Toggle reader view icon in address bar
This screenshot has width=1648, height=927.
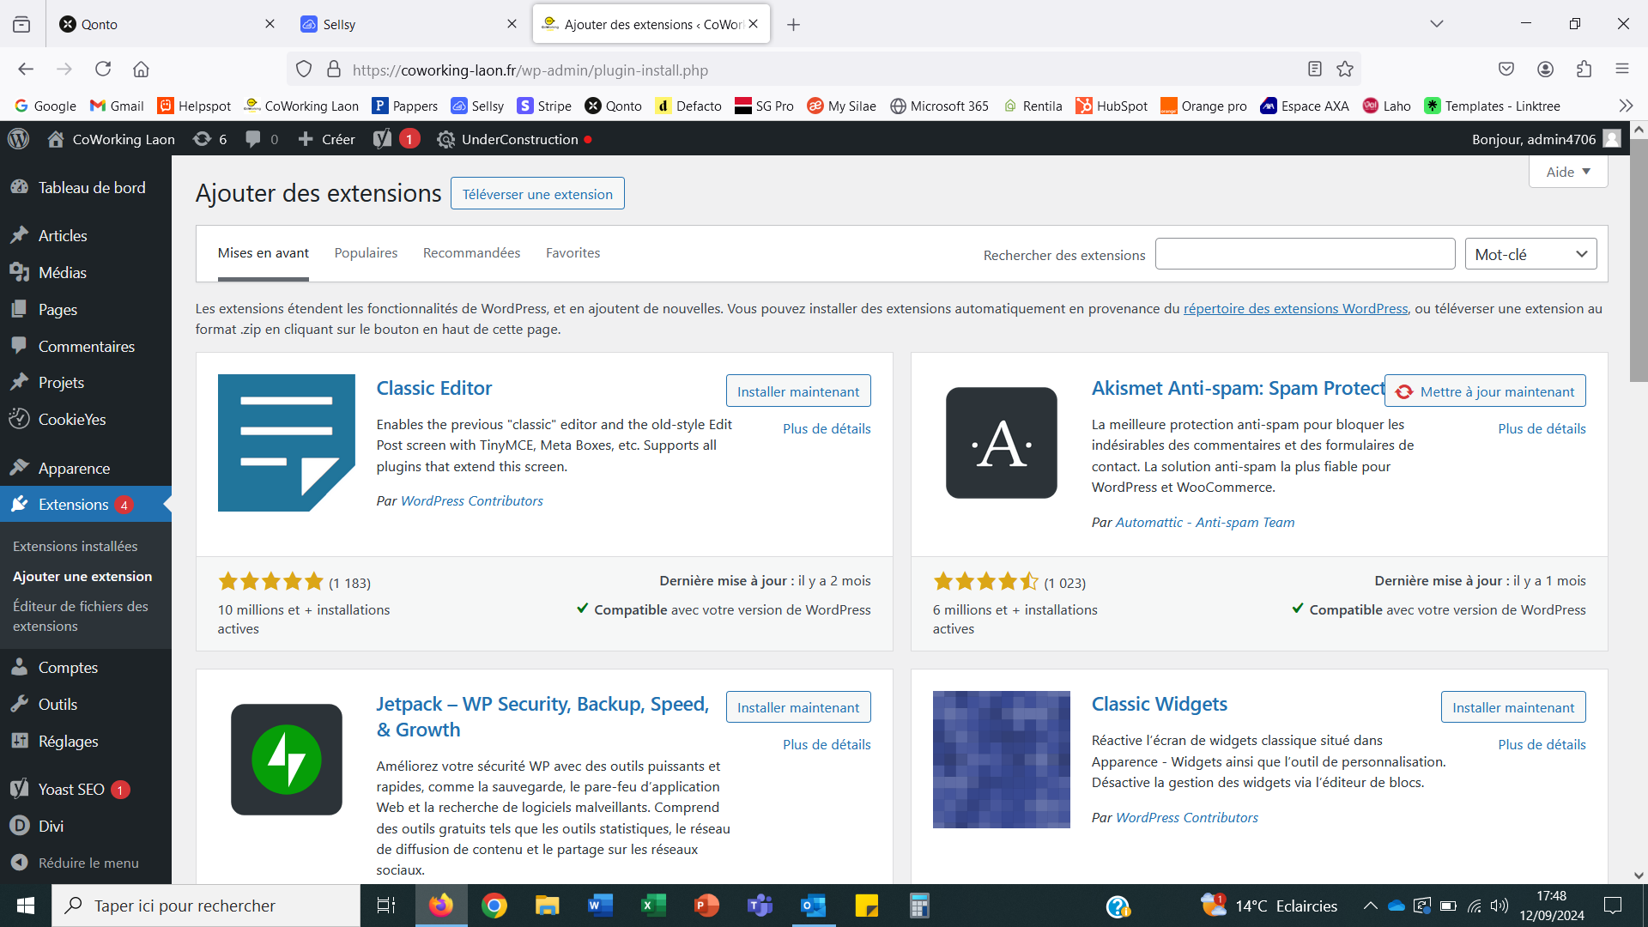pyautogui.click(x=1314, y=69)
